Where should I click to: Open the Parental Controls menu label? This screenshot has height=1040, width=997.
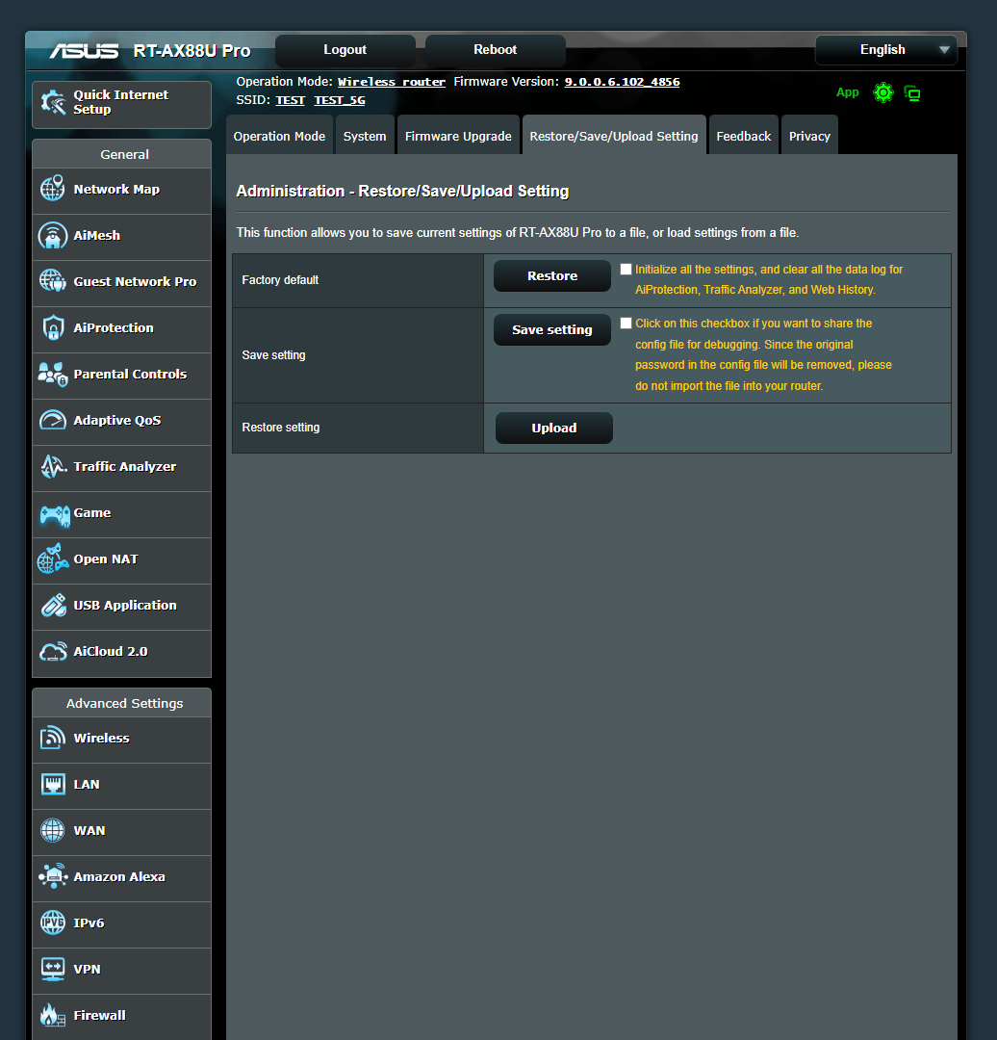(x=131, y=374)
